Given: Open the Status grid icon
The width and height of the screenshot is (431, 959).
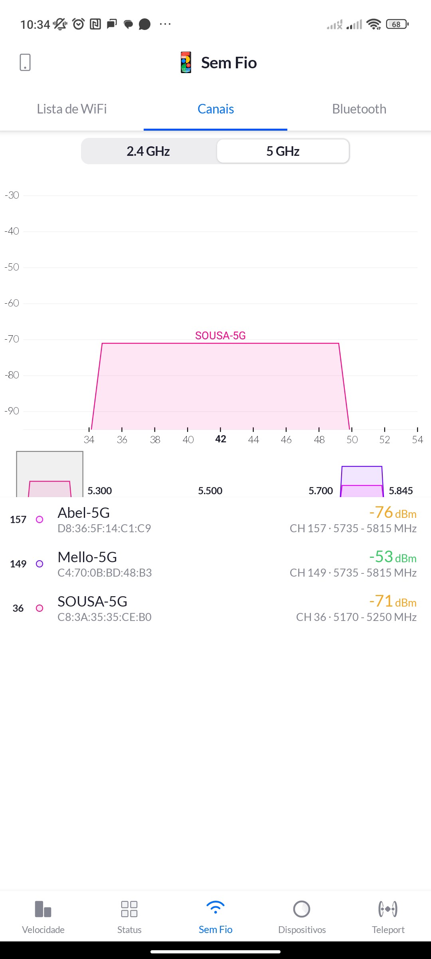Looking at the screenshot, I should pos(129,909).
